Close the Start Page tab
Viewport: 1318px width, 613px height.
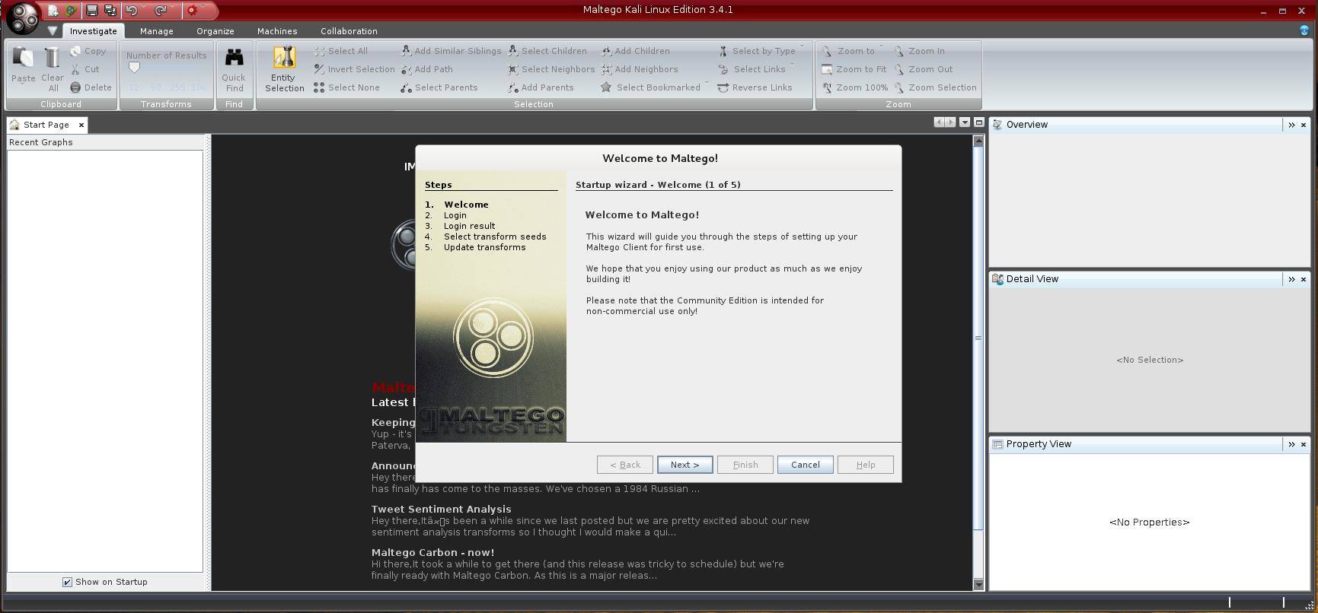pyautogui.click(x=81, y=125)
